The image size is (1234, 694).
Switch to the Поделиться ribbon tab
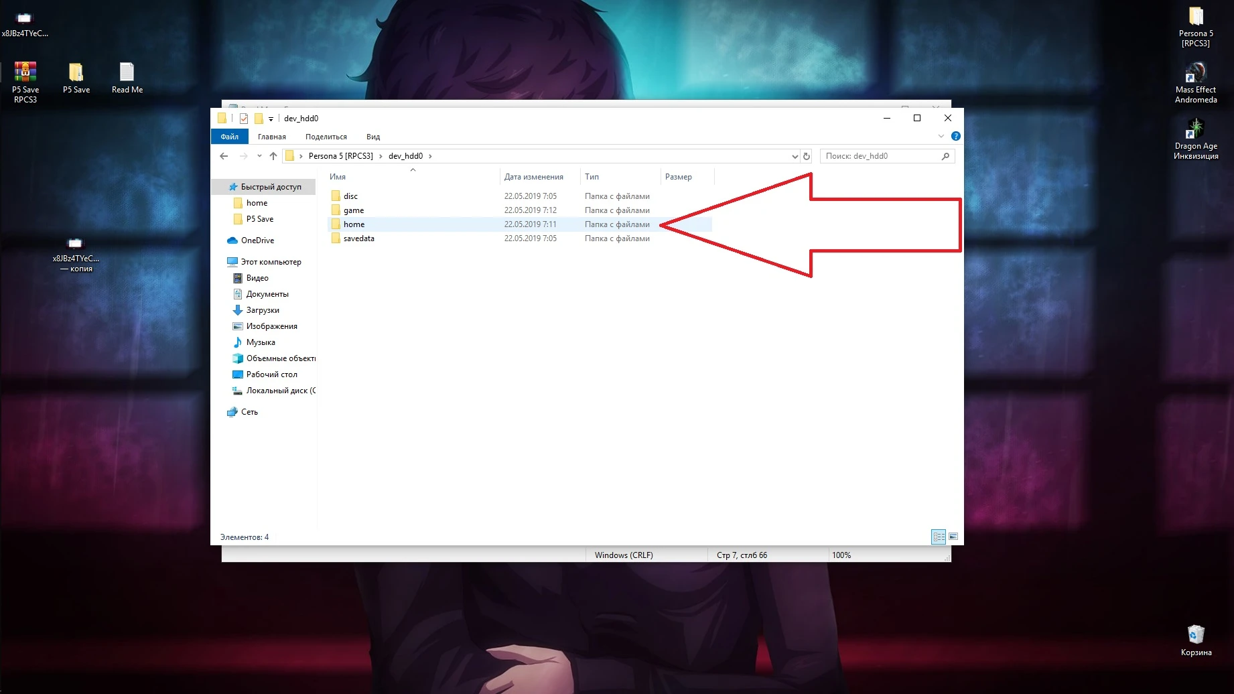click(326, 137)
